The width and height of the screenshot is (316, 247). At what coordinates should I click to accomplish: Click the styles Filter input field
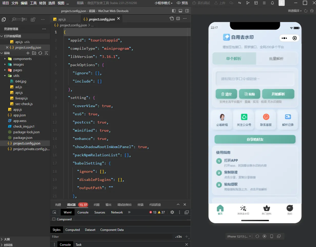112,236
